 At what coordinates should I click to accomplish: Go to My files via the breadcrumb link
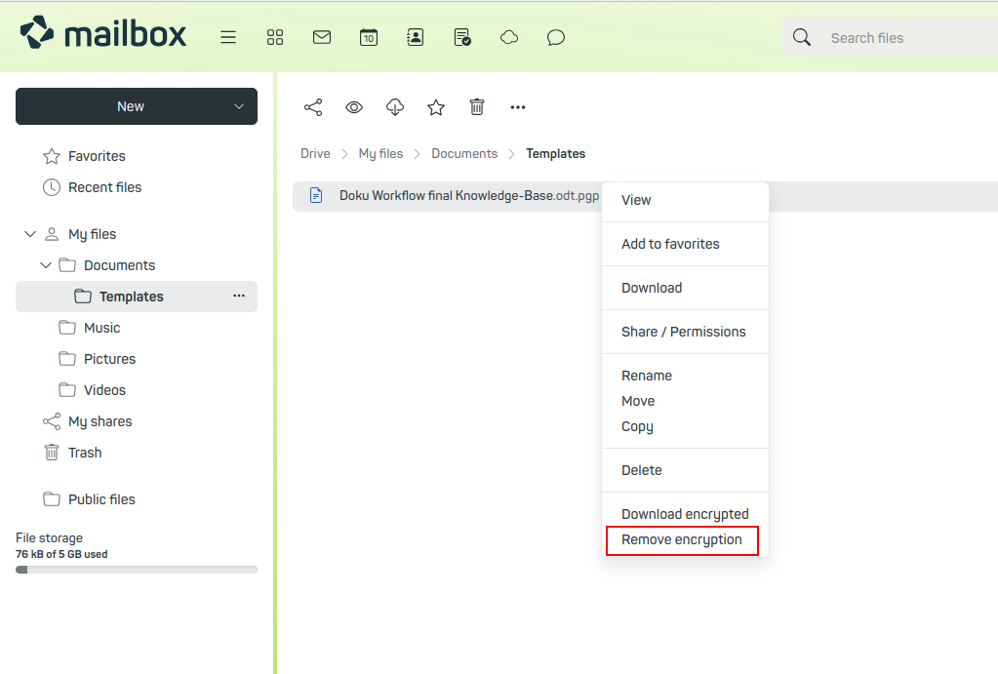(380, 153)
